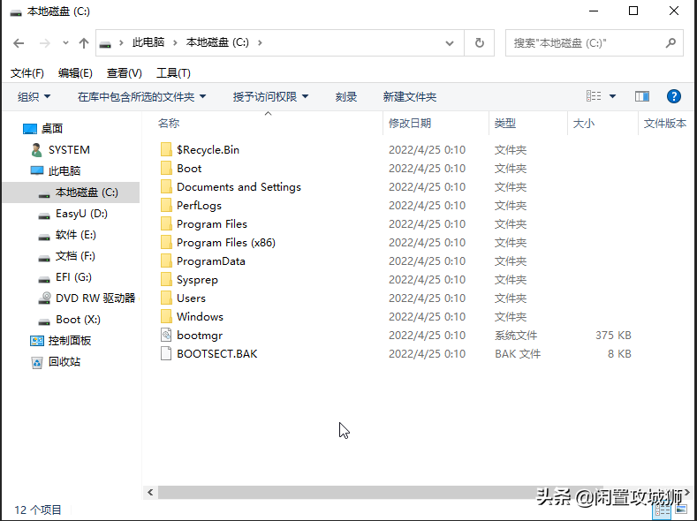Toggle the preview pane

pyautogui.click(x=642, y=96)
